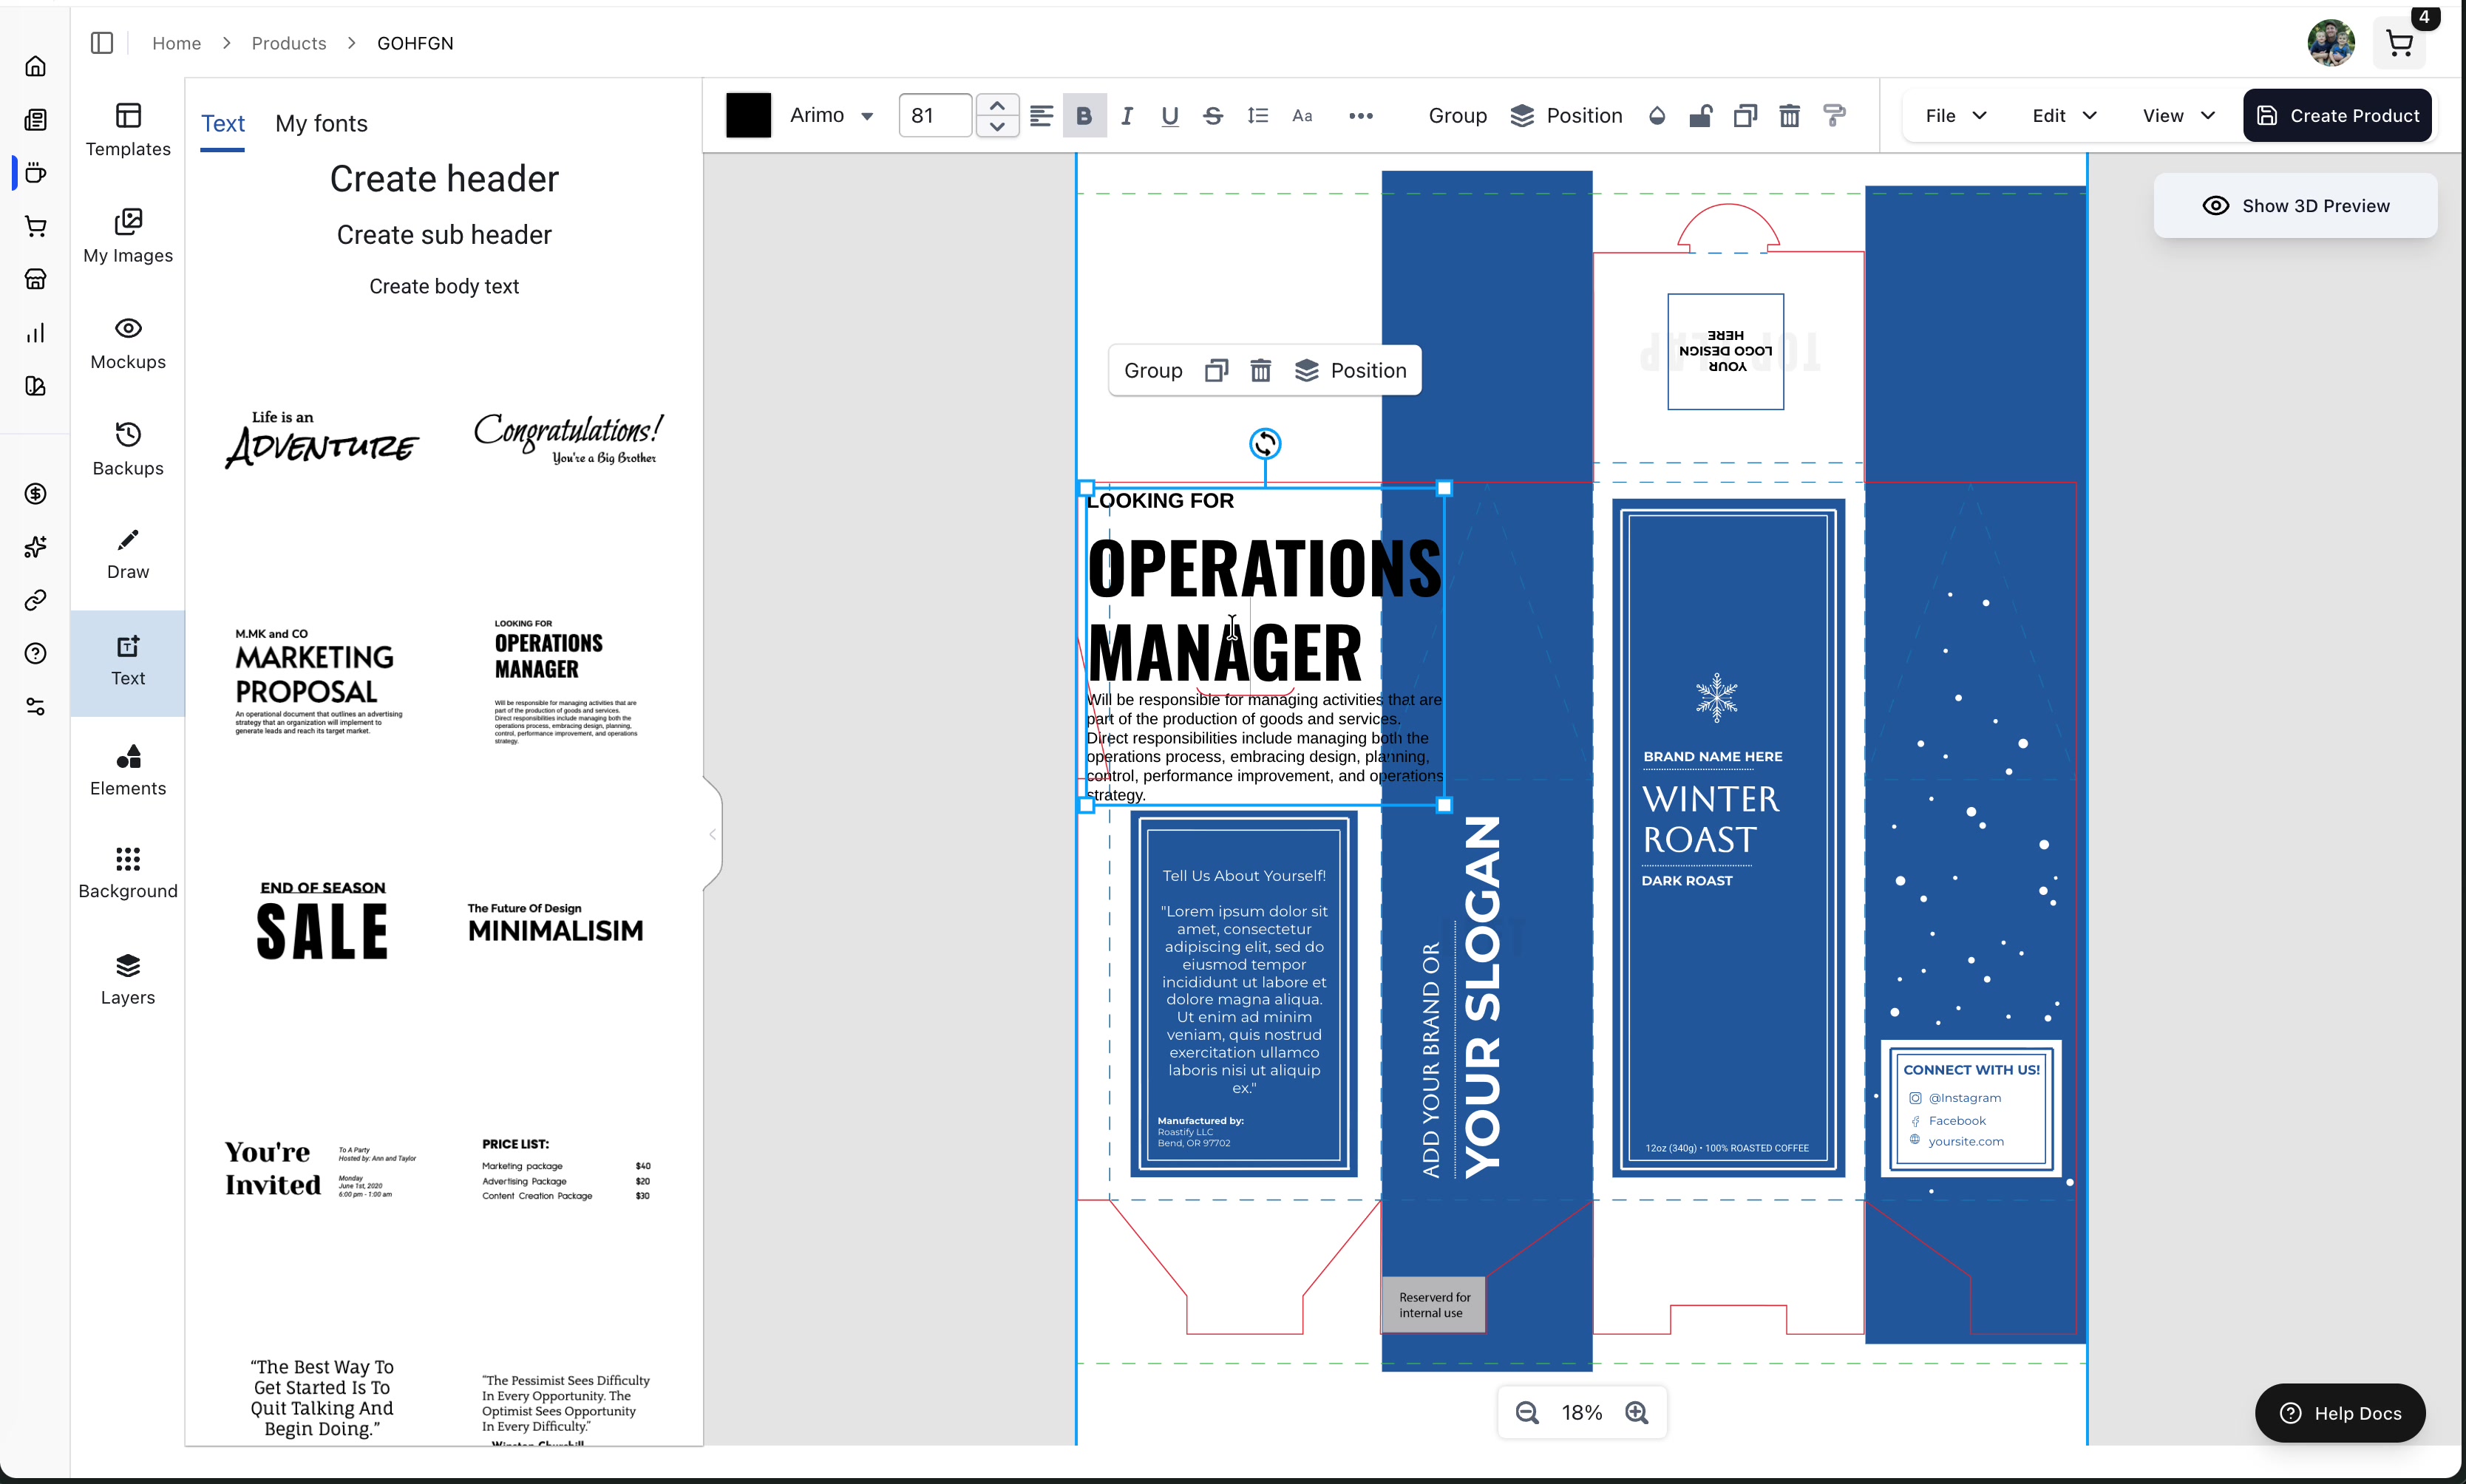Toggle bold formatting
The height and width of the screenshot is (1484, 2466).
[x=1084, y=116]
